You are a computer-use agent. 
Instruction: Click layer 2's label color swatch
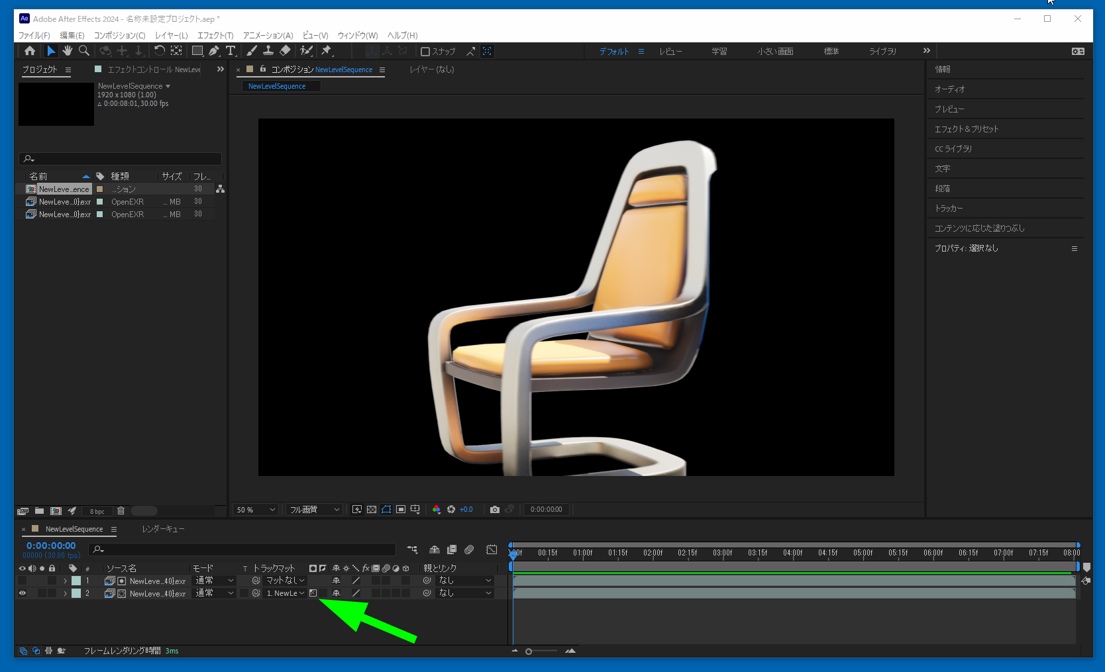(76, 593)
